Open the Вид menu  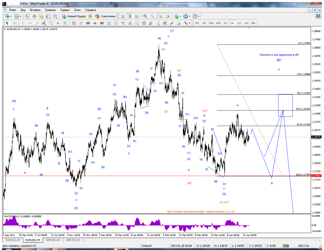23,10
